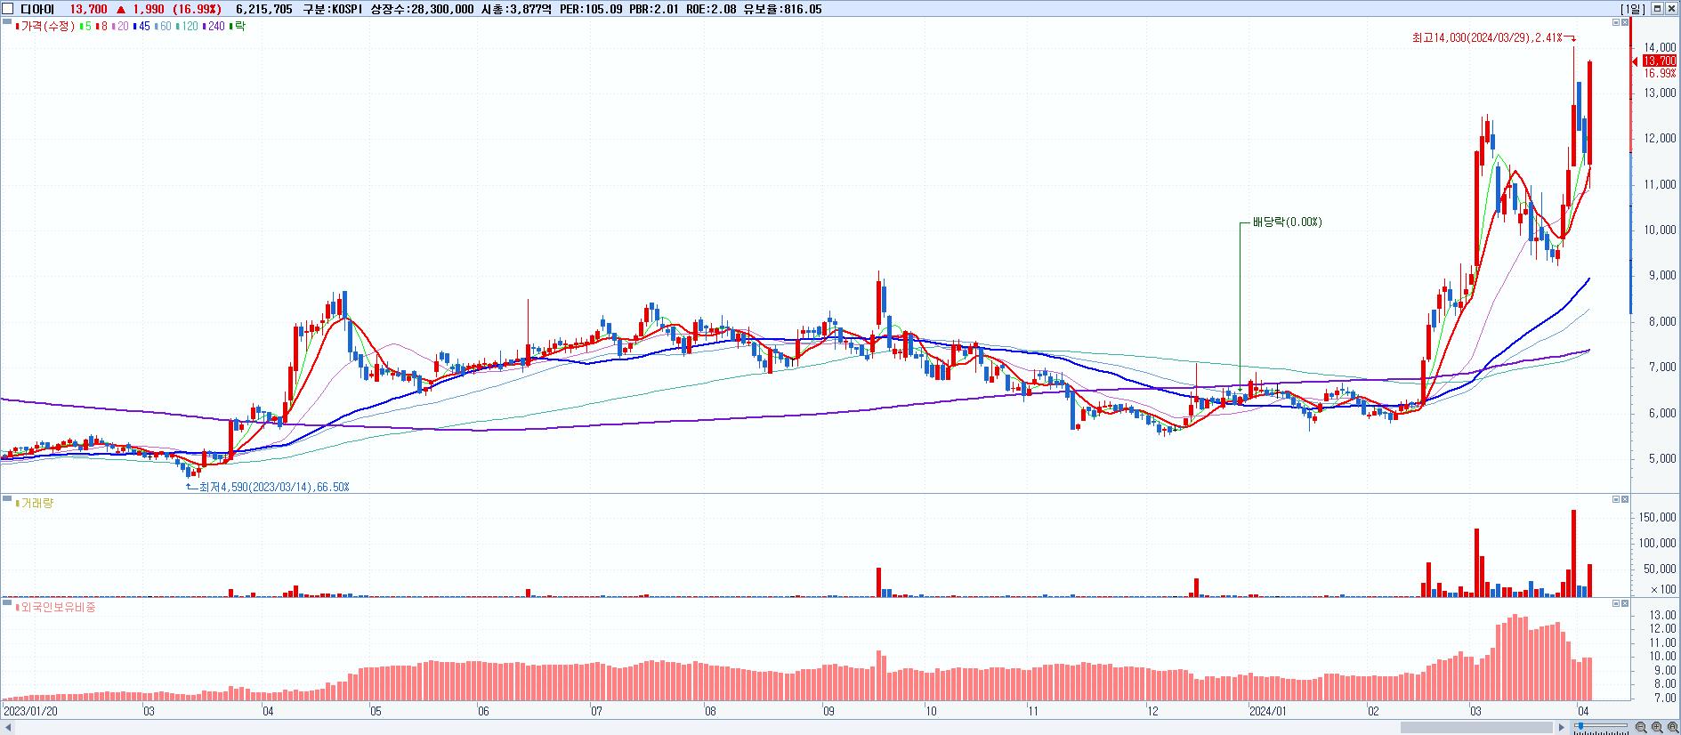This screenshot has height=735, width=1681.
Task: Click the trading volume 6,215,705 figure
Action: coord(264,10)
